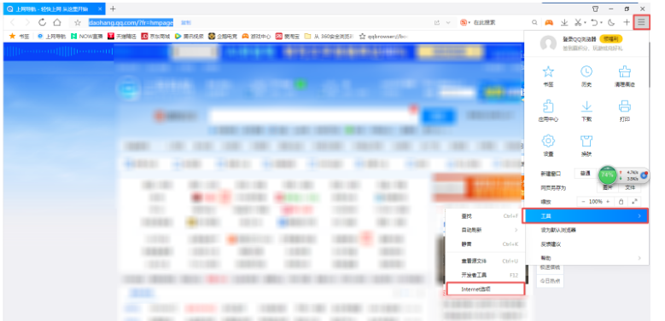Viewport: 665px width, 321px height.
Task: Open 京东商城 bookmark
Action: [x=155, y=37]
